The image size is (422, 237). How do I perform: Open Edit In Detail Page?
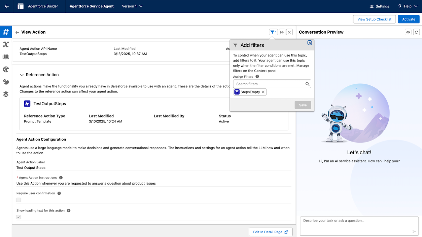(x=270, y=232)
